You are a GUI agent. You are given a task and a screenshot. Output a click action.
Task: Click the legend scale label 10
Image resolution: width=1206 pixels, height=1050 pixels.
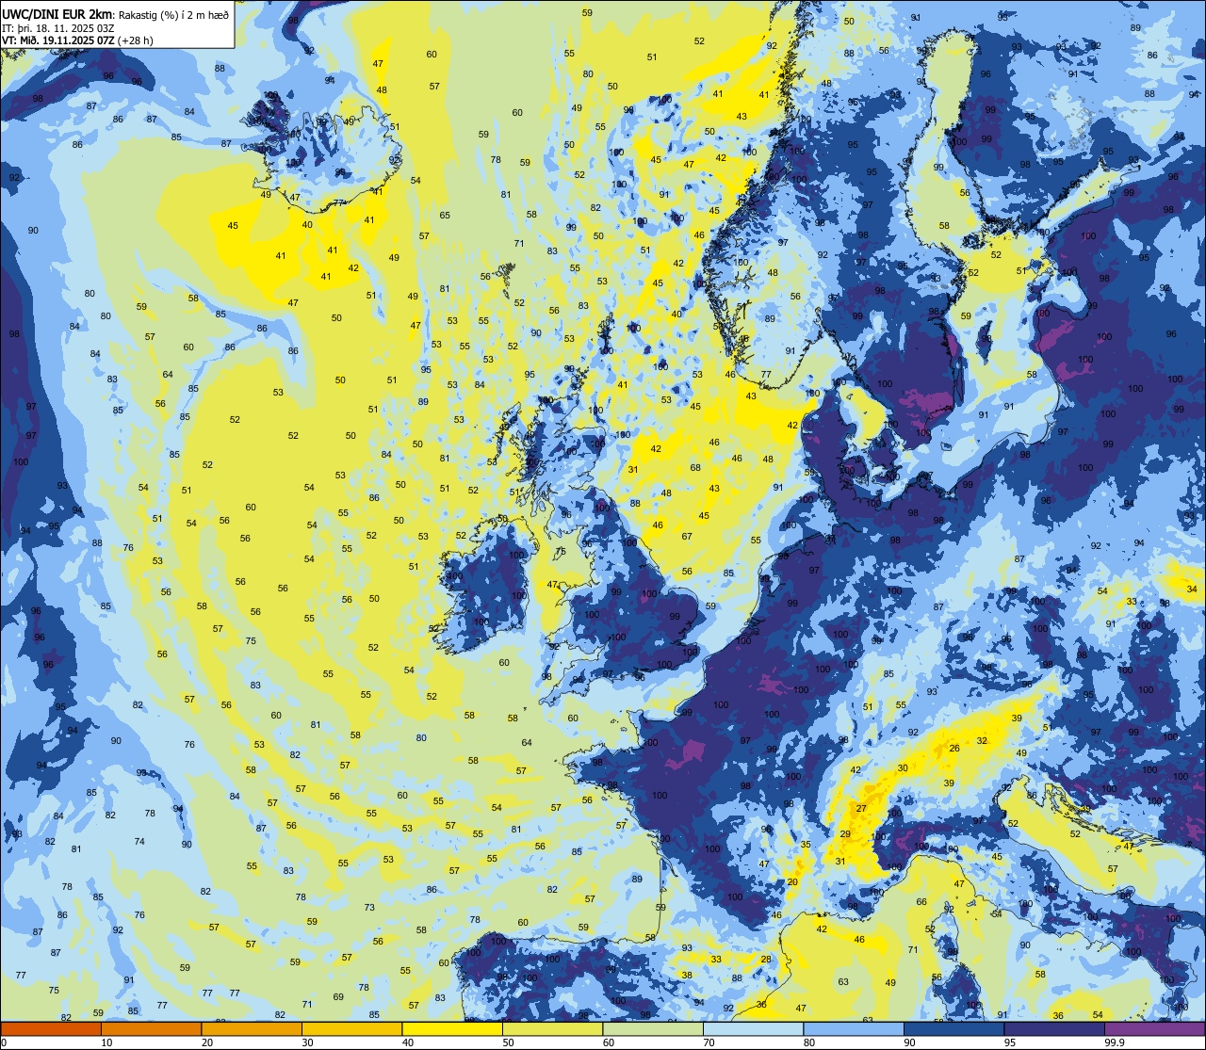(106, 1042)
